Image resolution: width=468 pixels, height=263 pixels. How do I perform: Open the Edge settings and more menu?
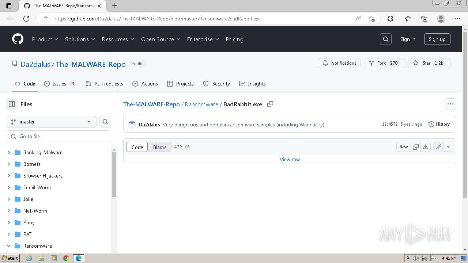(458, 19)
